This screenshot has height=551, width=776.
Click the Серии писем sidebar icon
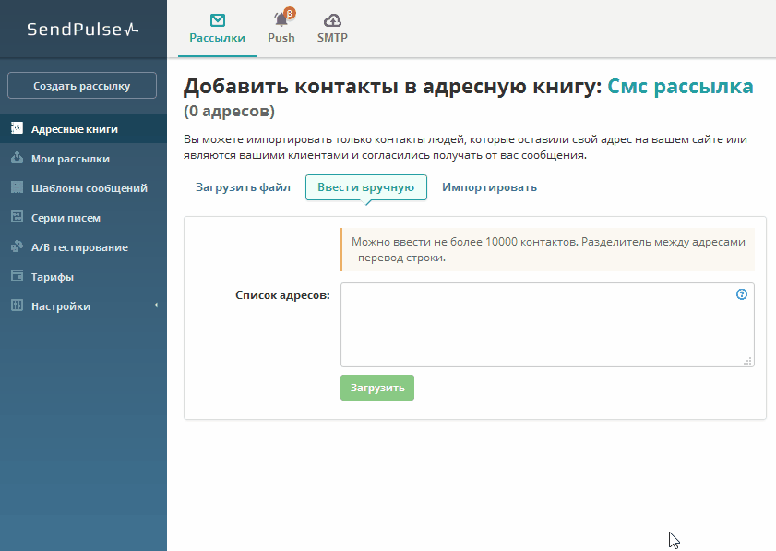(x=17, y=218)
